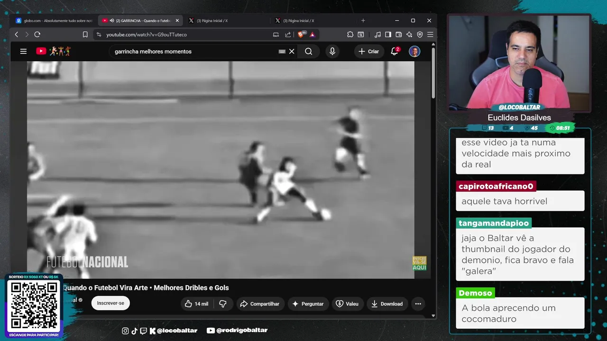Open the YouTube guide hamburger menu
607x341 pixels.
click(x=23, y=51)
